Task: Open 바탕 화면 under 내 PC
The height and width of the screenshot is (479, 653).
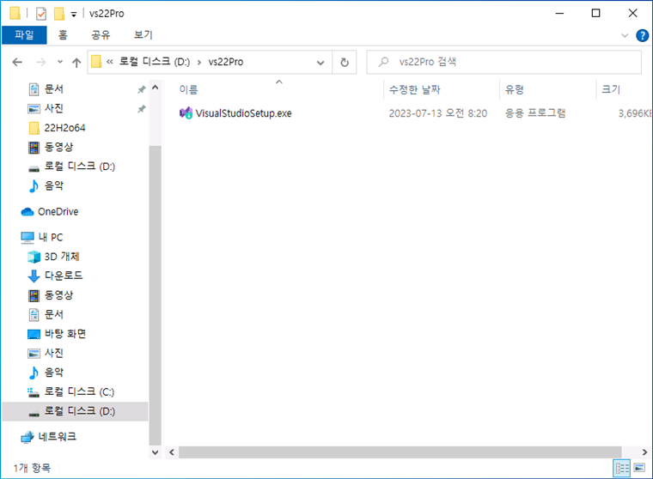Action: pos(65,334)
